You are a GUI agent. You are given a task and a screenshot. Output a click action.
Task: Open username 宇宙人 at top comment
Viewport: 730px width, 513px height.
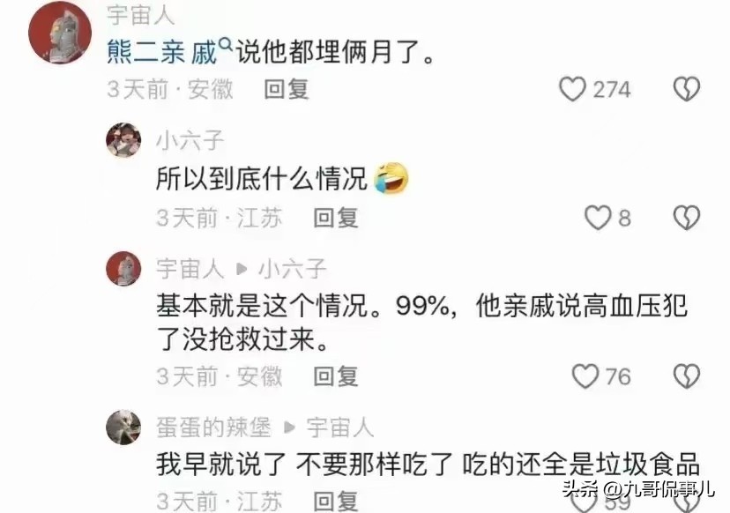(x=140, y=15)
